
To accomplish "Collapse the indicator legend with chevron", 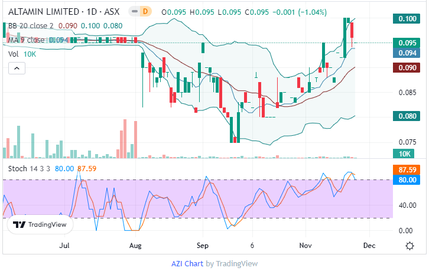I will pyautogui.click(x=16, y=68).
